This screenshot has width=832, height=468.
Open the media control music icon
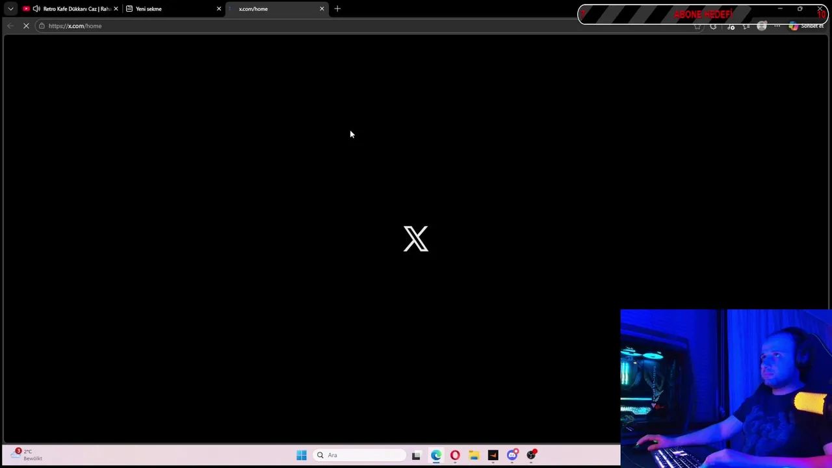click(x=731, y=26)
